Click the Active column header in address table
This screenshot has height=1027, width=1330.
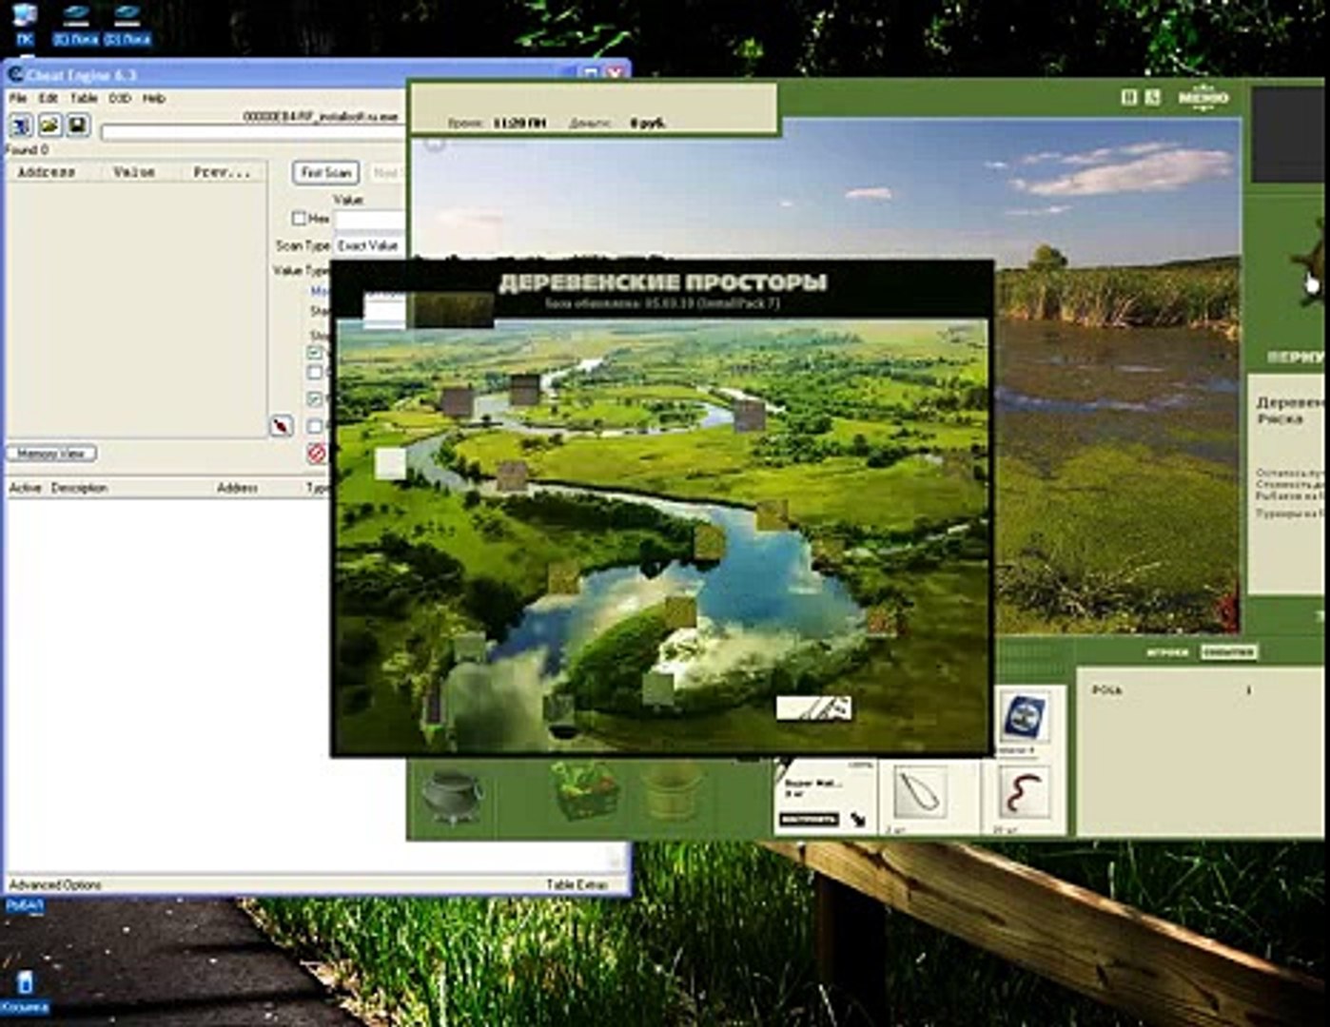(26, 488)
